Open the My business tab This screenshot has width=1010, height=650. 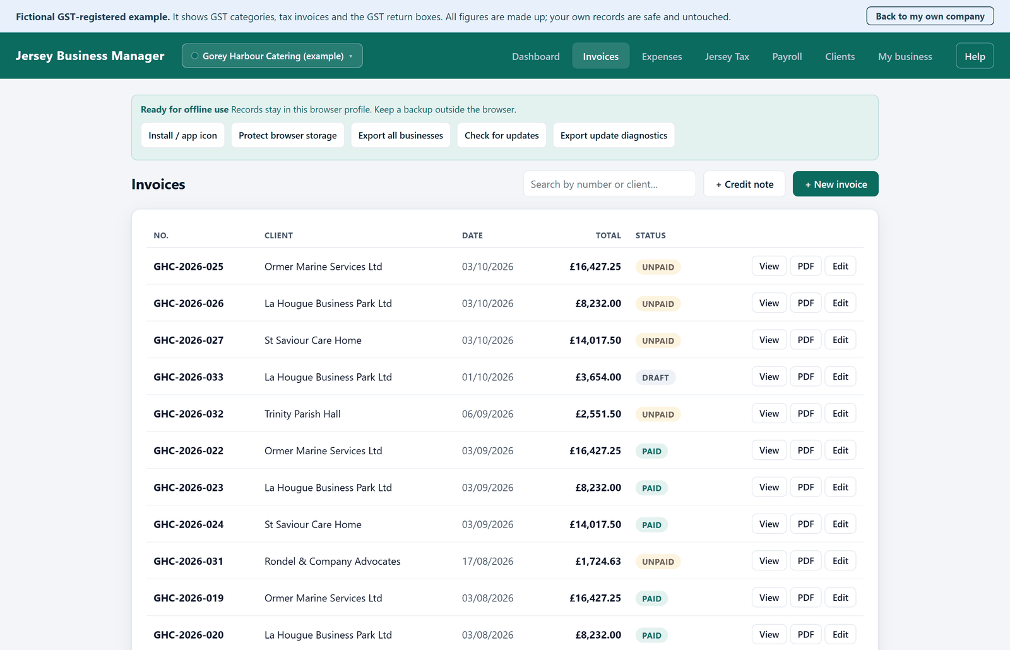[905, 56]
